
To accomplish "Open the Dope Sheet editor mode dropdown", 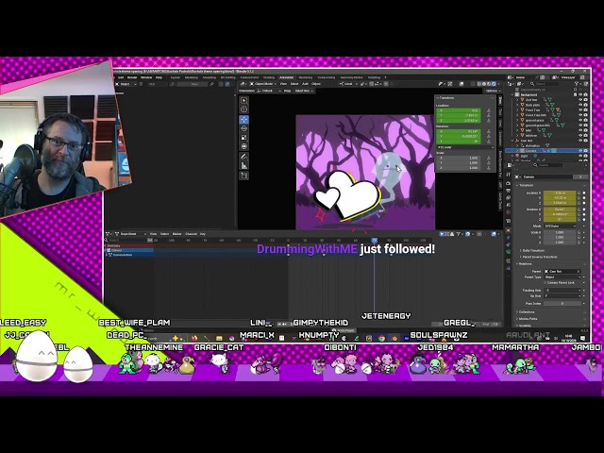I will (x=130, y=234).
